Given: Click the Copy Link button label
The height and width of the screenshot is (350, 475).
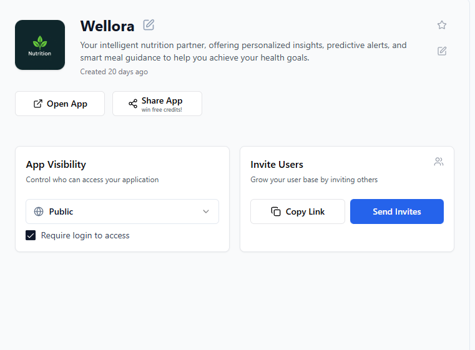Looking at the screenshot, I should pyautogui.click(x=305, y=211).
